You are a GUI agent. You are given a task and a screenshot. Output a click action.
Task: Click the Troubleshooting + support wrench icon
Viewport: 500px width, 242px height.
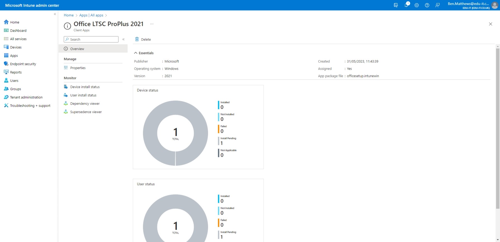pyautogui.click(x=6, y=105)
